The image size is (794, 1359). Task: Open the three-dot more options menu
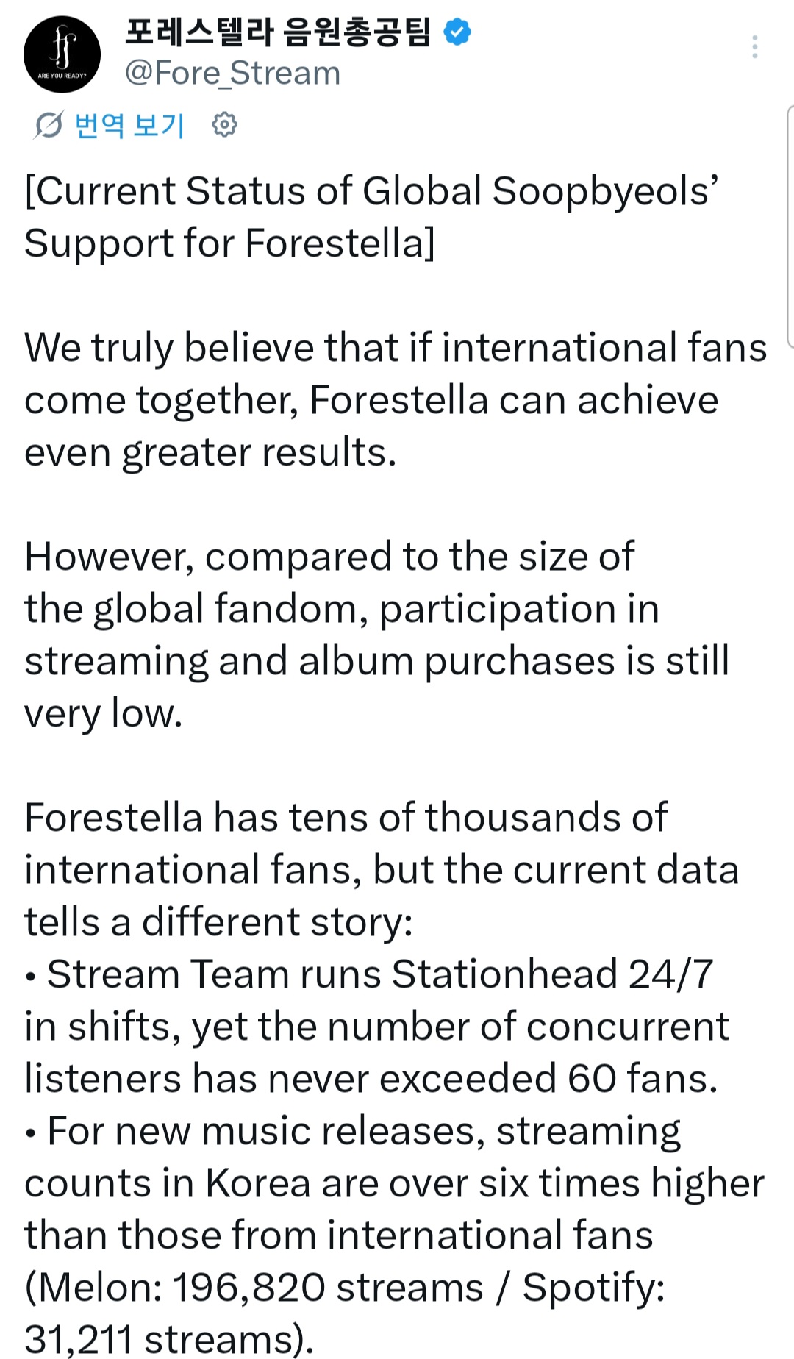(x=754, y=46)
